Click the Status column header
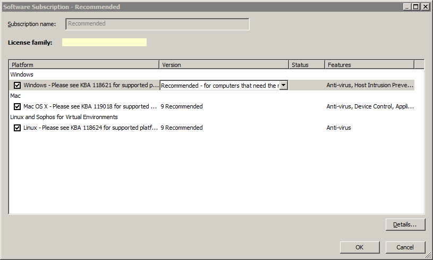This screenshot has width=433, height=260. click(307, 65)
